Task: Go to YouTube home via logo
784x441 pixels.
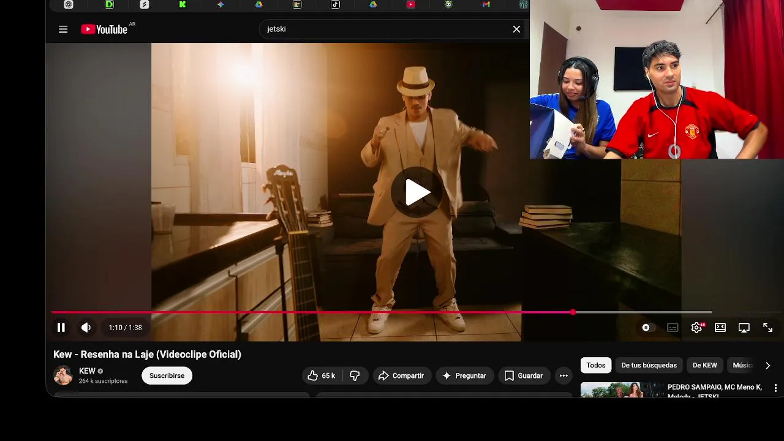Action: (x=104, y=29)
